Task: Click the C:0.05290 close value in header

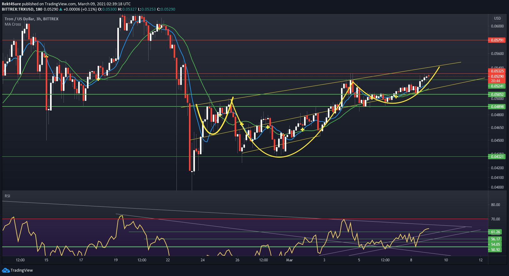Action: coord(166,9)
